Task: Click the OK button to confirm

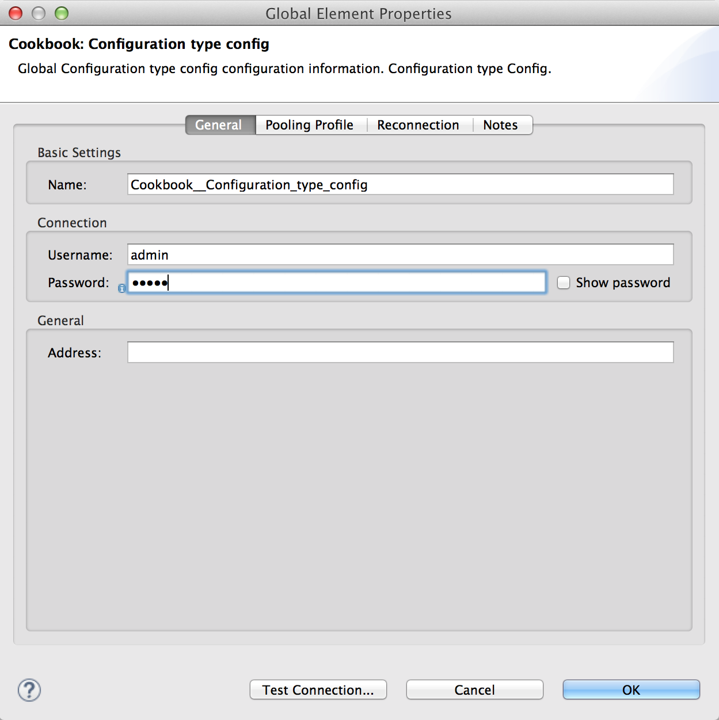Action: (631, 689)
